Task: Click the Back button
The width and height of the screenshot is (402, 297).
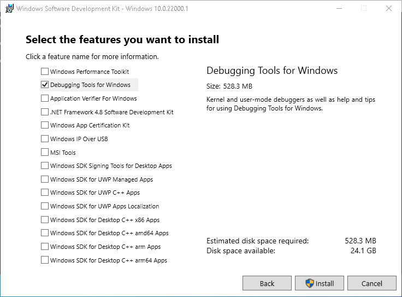Action: [x=267, y=283]
